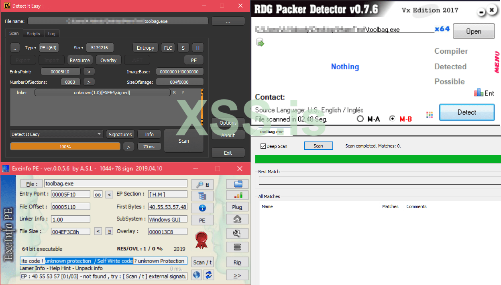Switch to the Scan tab in Detect It Easy

coord(14,34)
